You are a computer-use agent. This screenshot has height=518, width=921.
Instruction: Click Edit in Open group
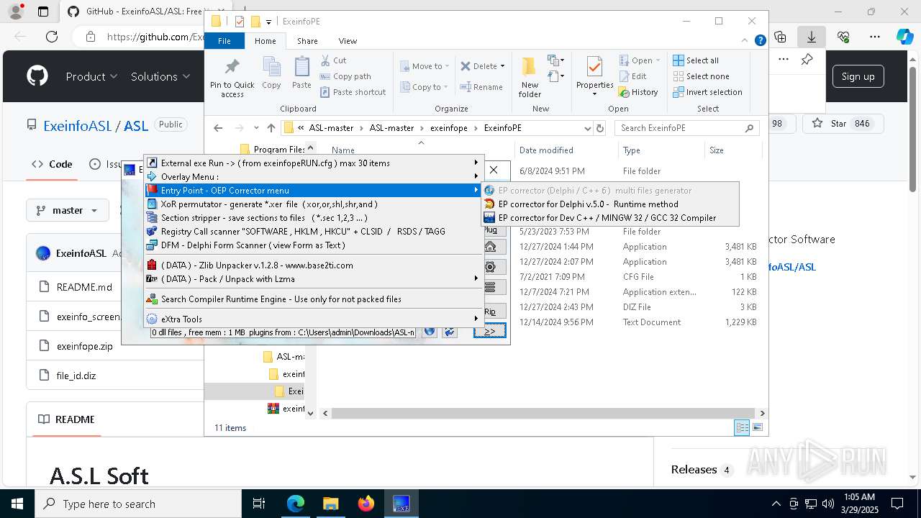tap(633, 76)
